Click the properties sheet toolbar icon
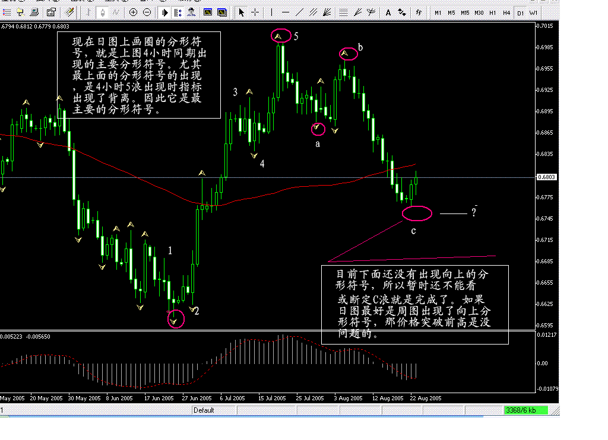This screenshot has width=608, height=440. pyautogui.click(x=51, y=12)
